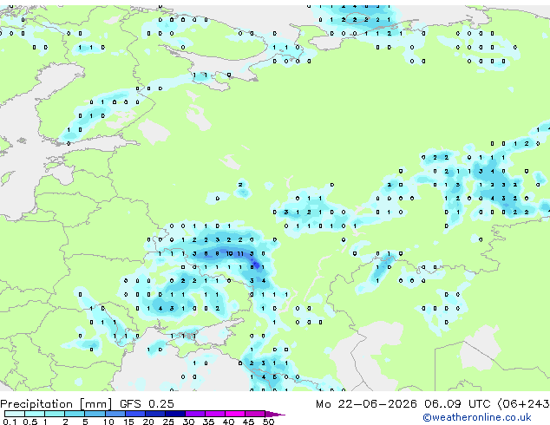Click the '06..09 UTC' time text
Viewport: 550px width, 425px height.
[x=457, y=404]
